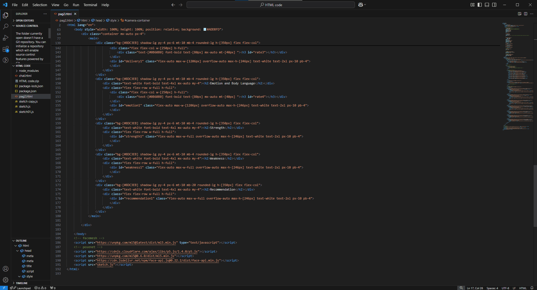Click the zoom magnifier icon in status bar
This screenshot has width=537, height=290.
click(x=461, y=288)
